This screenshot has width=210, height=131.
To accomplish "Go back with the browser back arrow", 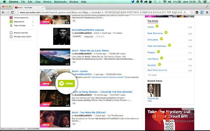I will 3,12.
